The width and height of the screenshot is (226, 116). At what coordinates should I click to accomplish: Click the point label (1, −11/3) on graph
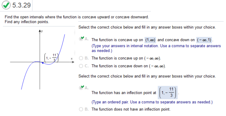(51, 58)
